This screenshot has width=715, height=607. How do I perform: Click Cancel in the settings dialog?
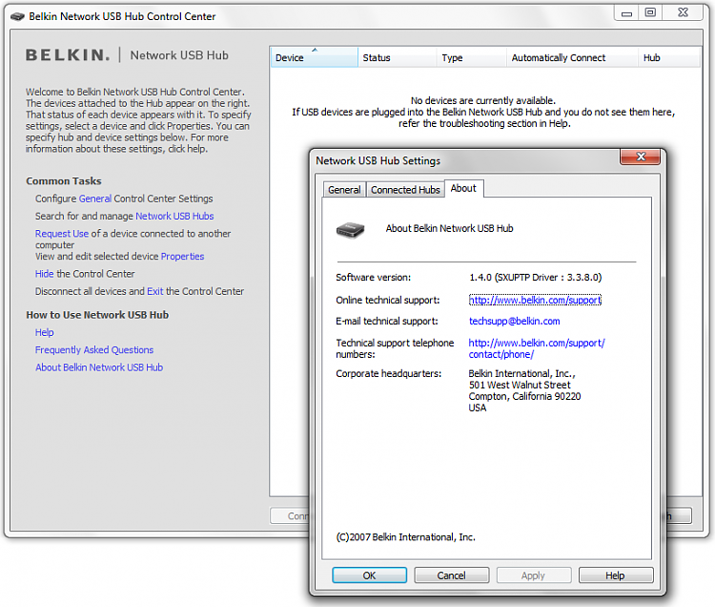(x=452, y=576)
